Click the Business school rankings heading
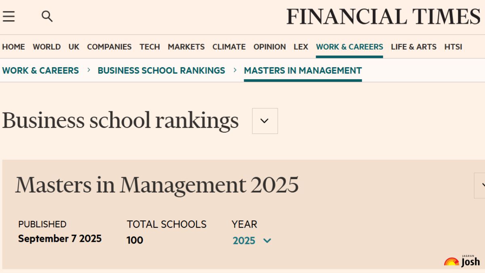This screenshot has width=485, height=273. [120, 121]
